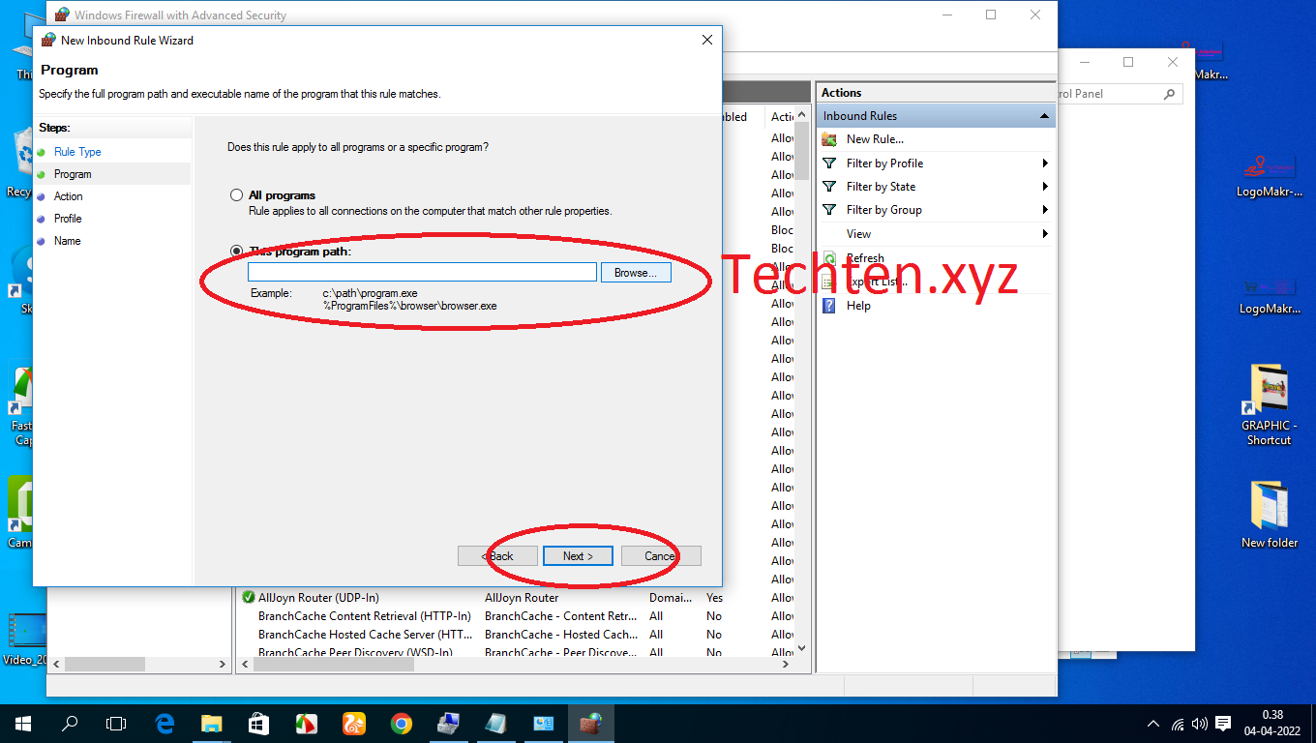This screenshot has width=1316, height=743.
Task: Select the This program path radio button
Action: click(x=236, y=252)
